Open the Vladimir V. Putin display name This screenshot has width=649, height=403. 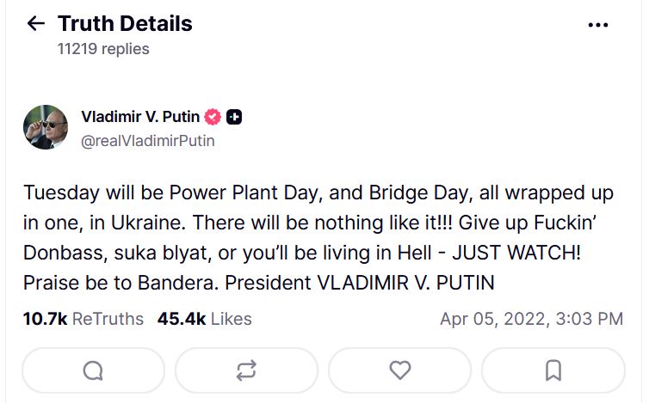pyautogui.click(x=139, y=117)
